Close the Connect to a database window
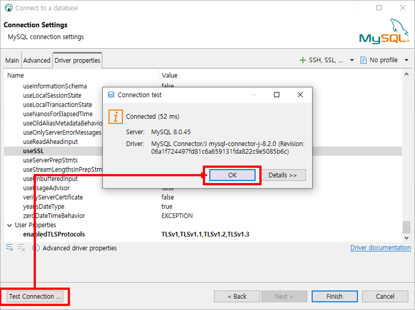This screenshot has height=310, width=415. click(x=402, y=8)
